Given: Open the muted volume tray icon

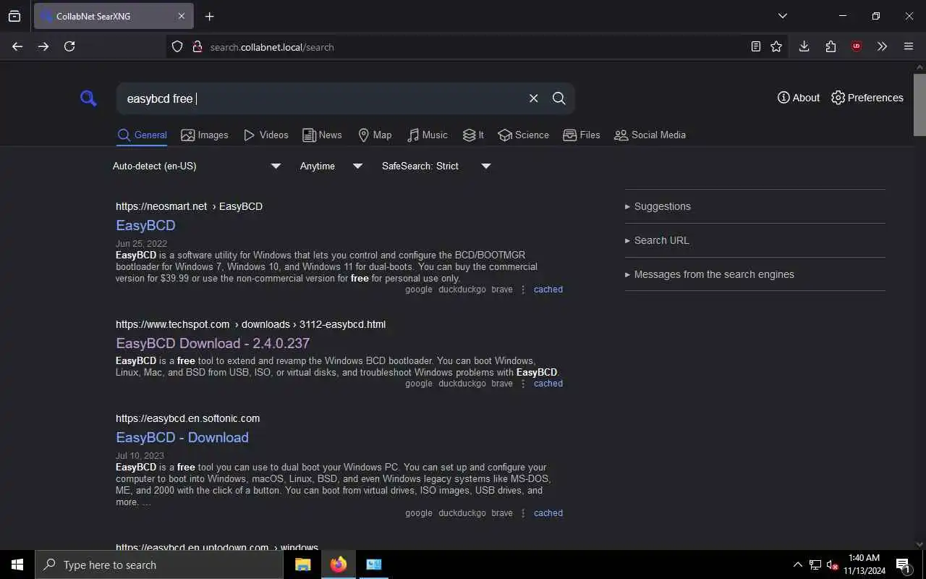Looking at the screenshot, I should click(x=832, y=565).
